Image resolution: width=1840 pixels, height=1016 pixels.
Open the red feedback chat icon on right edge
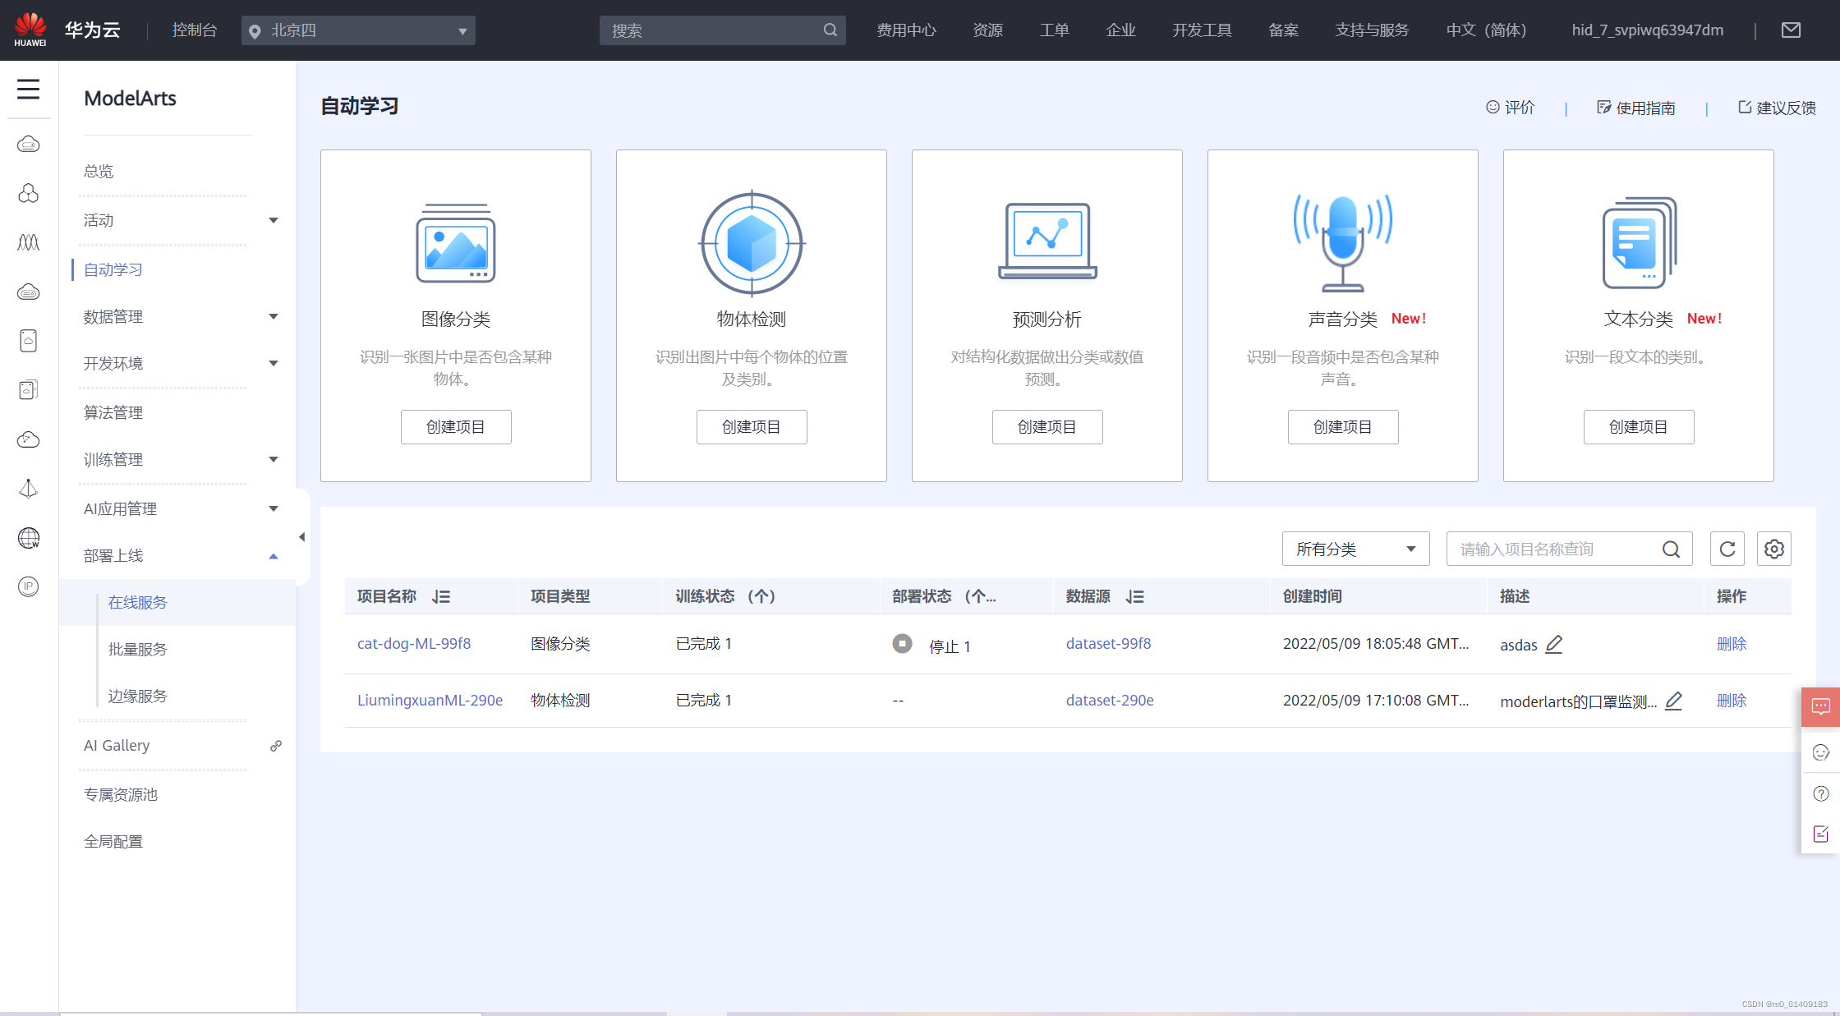coord(1820,706)
